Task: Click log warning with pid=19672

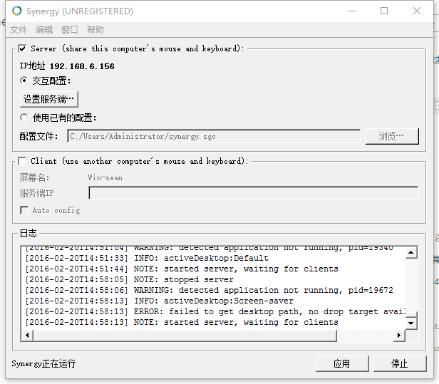Action: click(209, 290)
